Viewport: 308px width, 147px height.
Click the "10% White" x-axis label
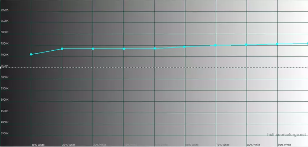point(38,144)
